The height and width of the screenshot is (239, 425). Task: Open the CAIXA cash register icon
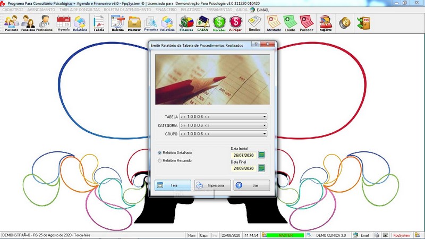tap(202, 23)
